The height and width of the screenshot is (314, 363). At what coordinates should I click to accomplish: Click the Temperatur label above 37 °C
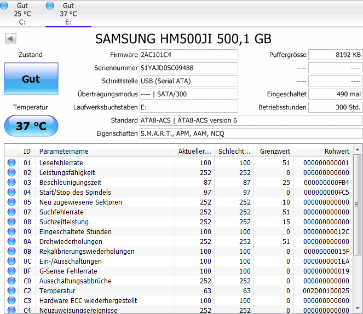click(x=31, y=107)
